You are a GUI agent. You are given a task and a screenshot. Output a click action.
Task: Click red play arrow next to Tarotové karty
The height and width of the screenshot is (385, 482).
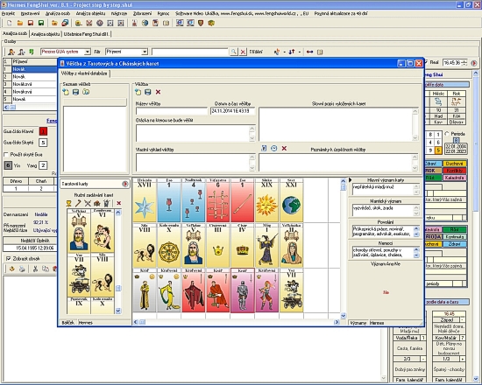[x=125, y=184]
